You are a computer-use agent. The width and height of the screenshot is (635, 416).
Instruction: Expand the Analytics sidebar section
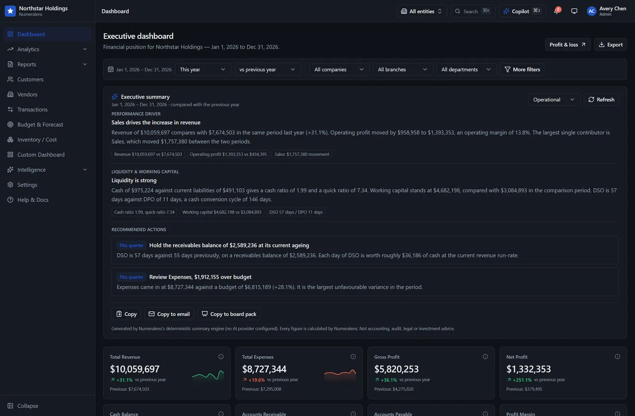pyautogui.click(x=47, y=49)
